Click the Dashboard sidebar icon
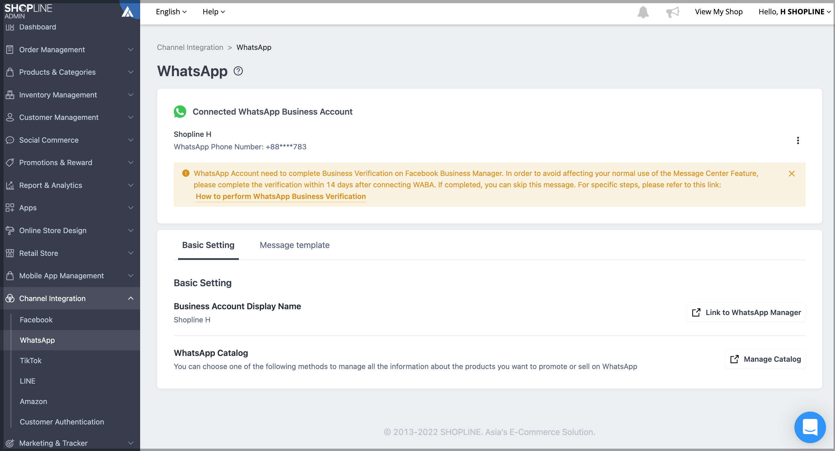 click(10, 27)
